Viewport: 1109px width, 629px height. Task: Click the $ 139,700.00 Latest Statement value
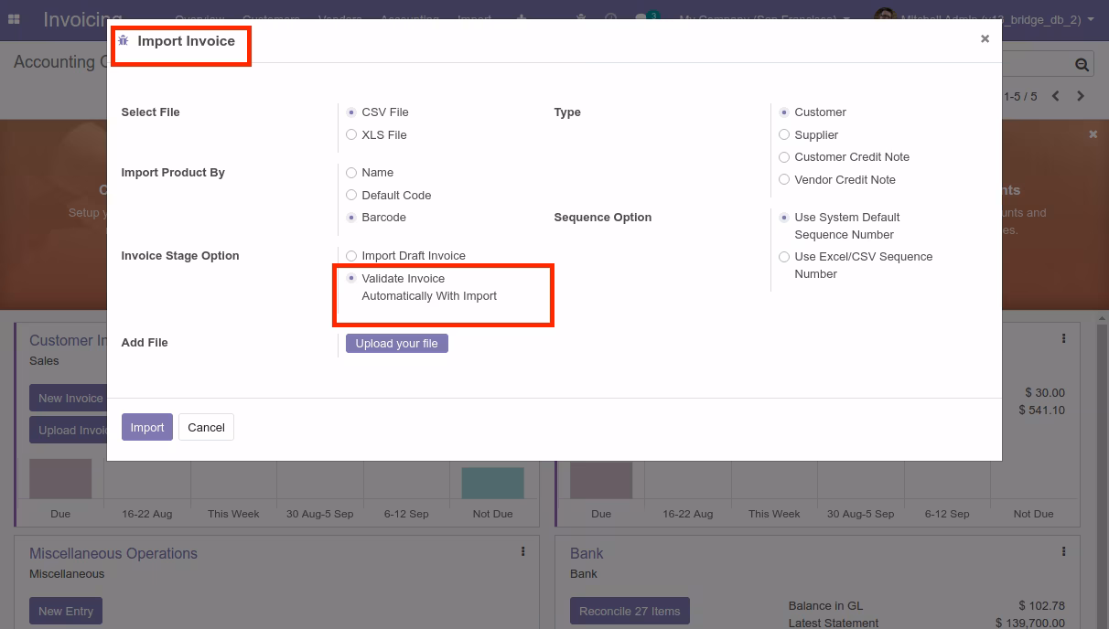coord(1030,623)
